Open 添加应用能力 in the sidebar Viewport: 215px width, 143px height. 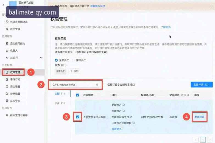coord(15,43)
